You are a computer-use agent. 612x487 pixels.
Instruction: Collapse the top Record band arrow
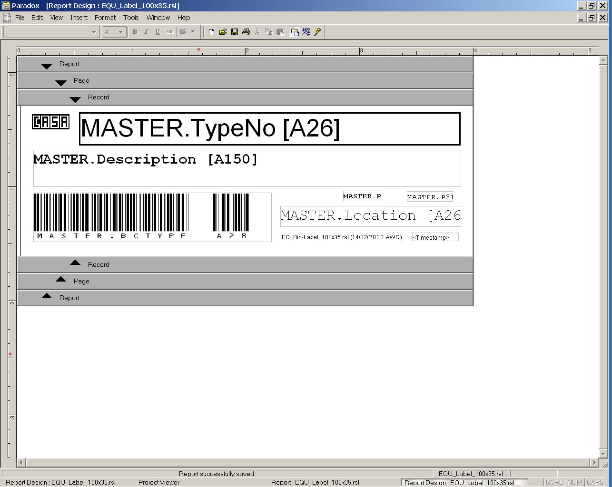point(75,99)
